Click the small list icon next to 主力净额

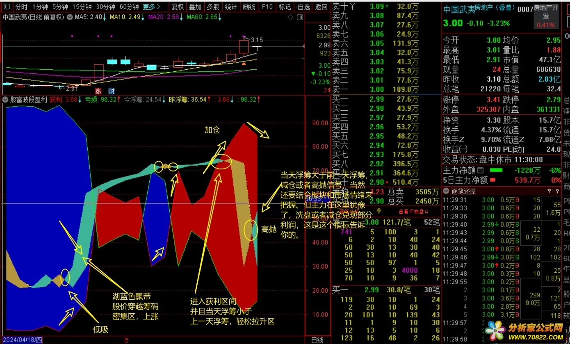click(480, 170)
